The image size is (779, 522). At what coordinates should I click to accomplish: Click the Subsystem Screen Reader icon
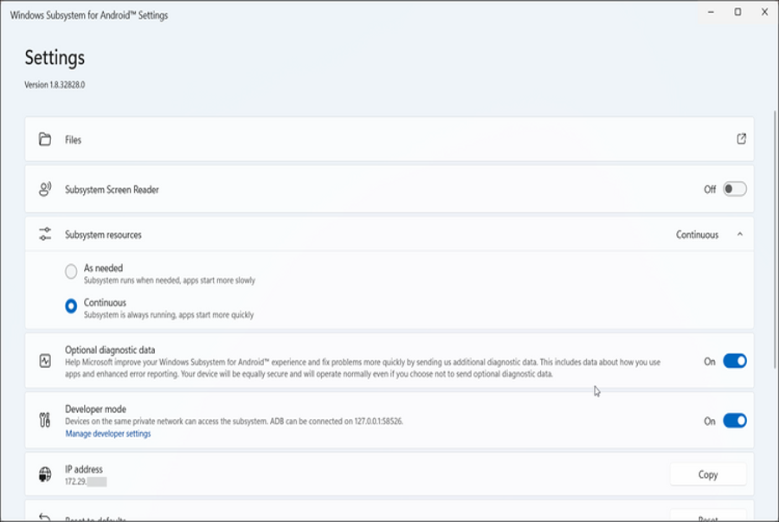[x=45, y=189]
